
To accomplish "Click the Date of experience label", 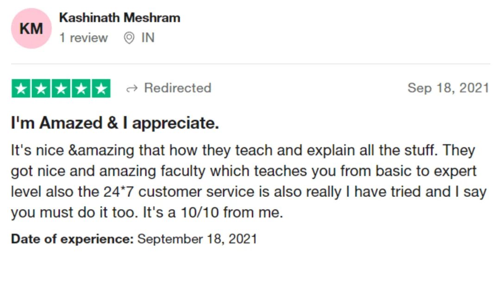I will click(x=72, y=238).
